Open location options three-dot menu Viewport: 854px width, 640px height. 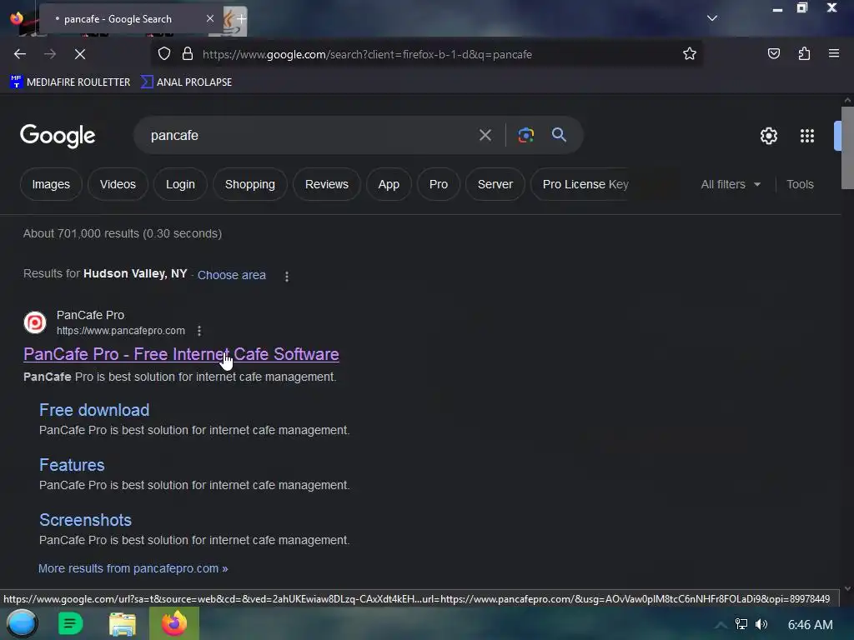[x=287, y=277]
